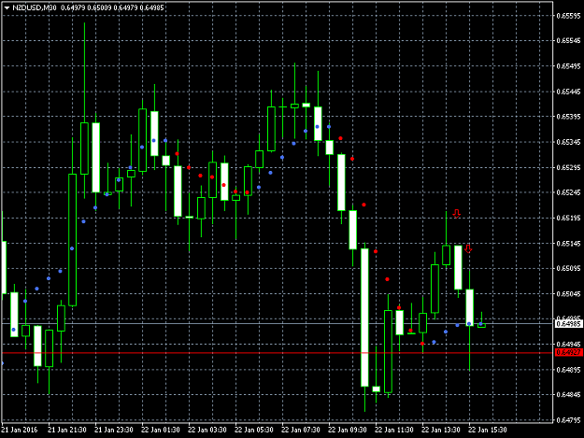Click the 0.64945 price axis label
584x438 pixels.
568,345
